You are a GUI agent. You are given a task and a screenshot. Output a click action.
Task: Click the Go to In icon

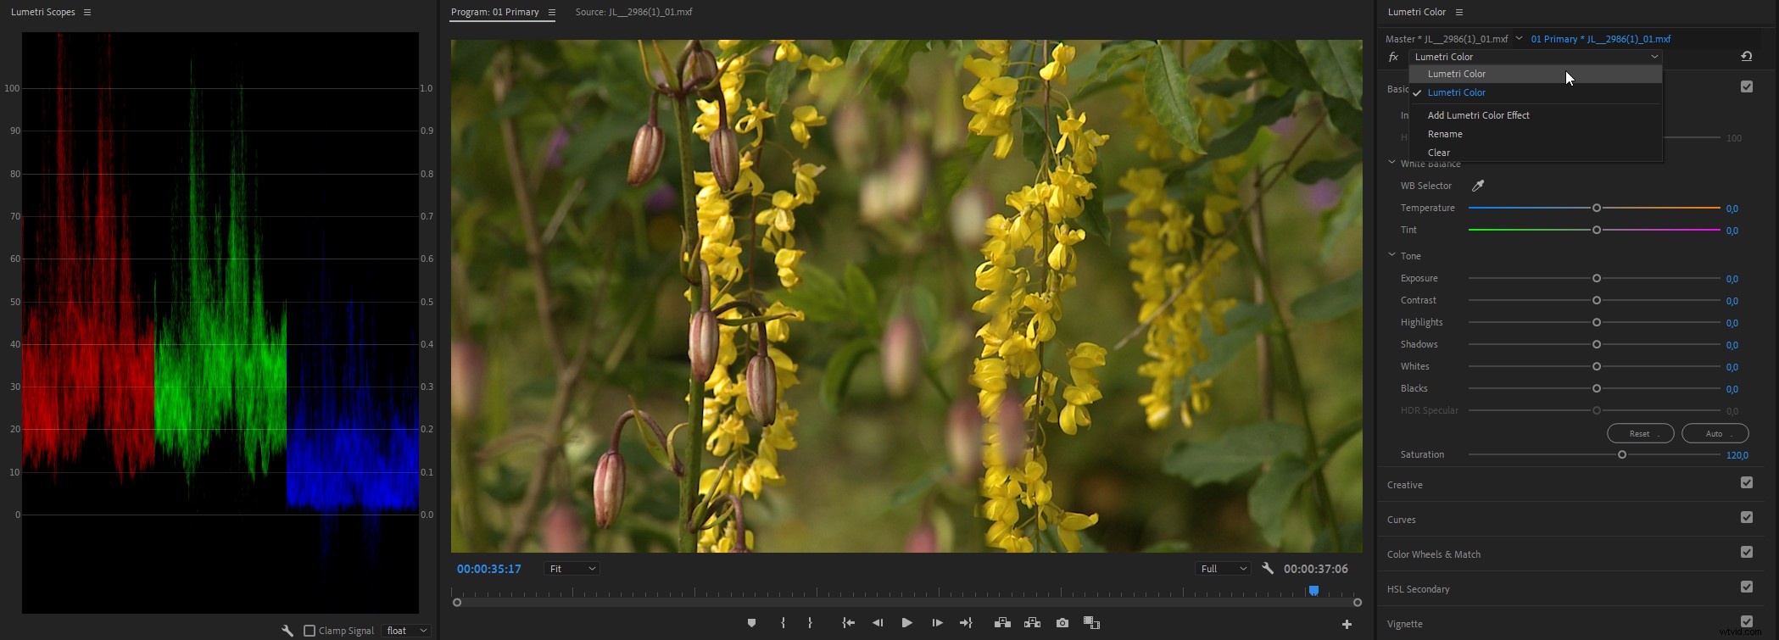(848, 623)
